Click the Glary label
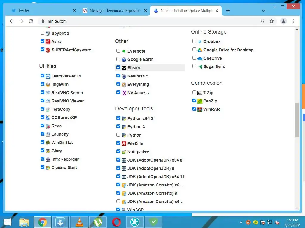Viewport: 305px width, 228px height. pos(57,151)
